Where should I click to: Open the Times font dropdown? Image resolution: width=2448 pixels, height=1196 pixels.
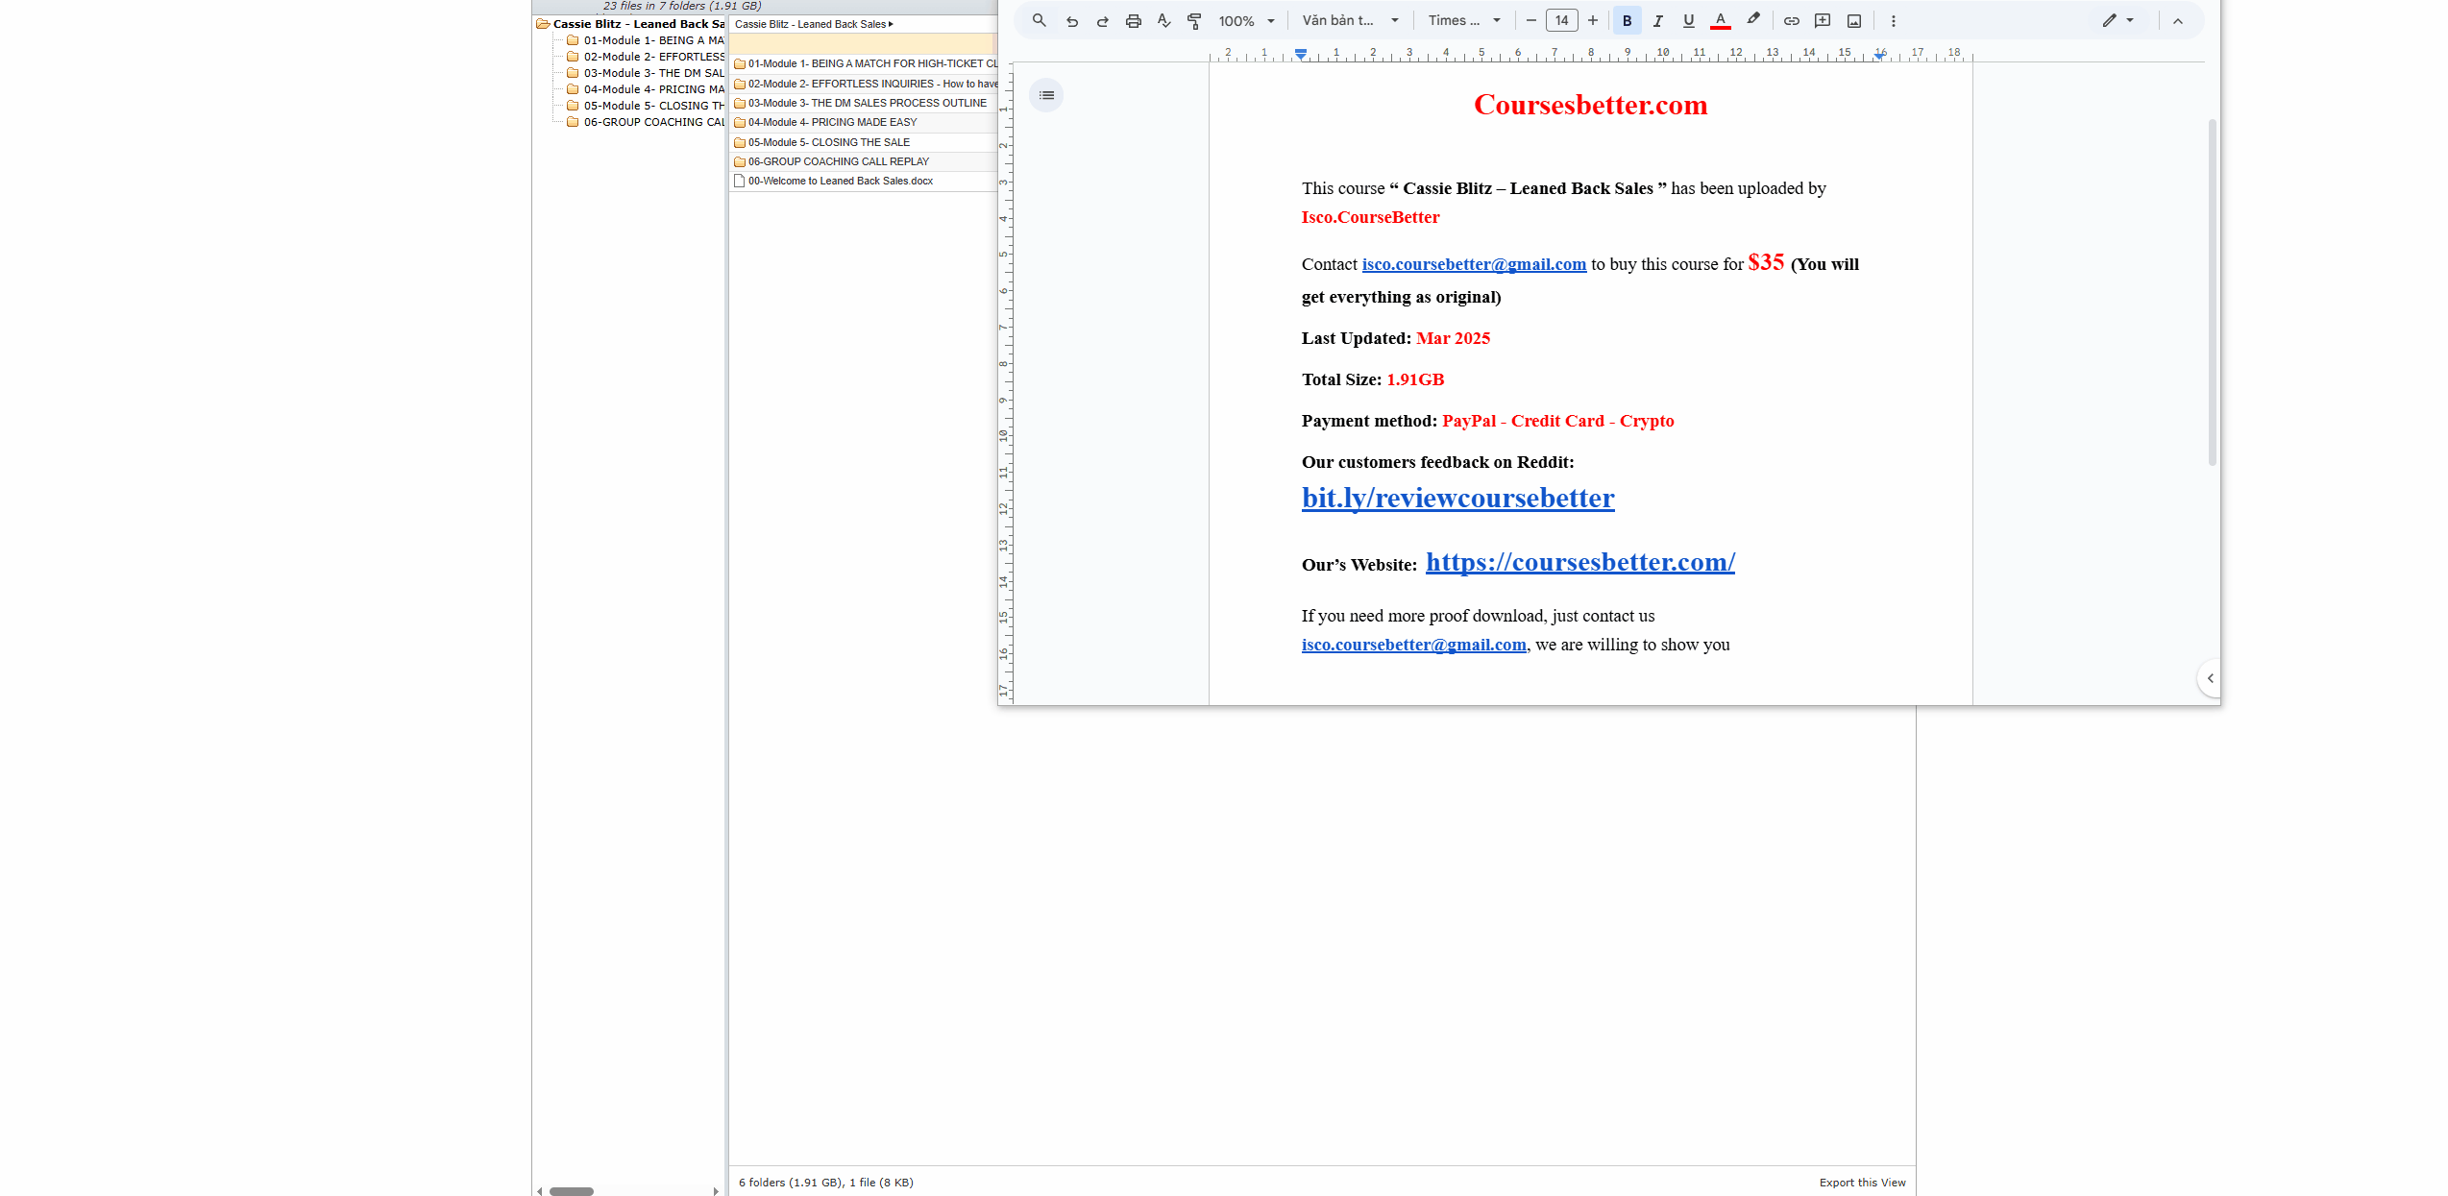(1463, 20)
